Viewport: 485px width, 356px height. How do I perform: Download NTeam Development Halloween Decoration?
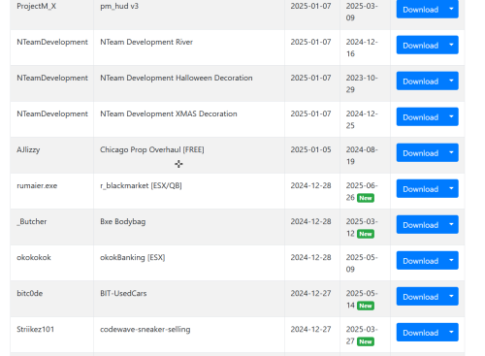click(x=420, y=81)
